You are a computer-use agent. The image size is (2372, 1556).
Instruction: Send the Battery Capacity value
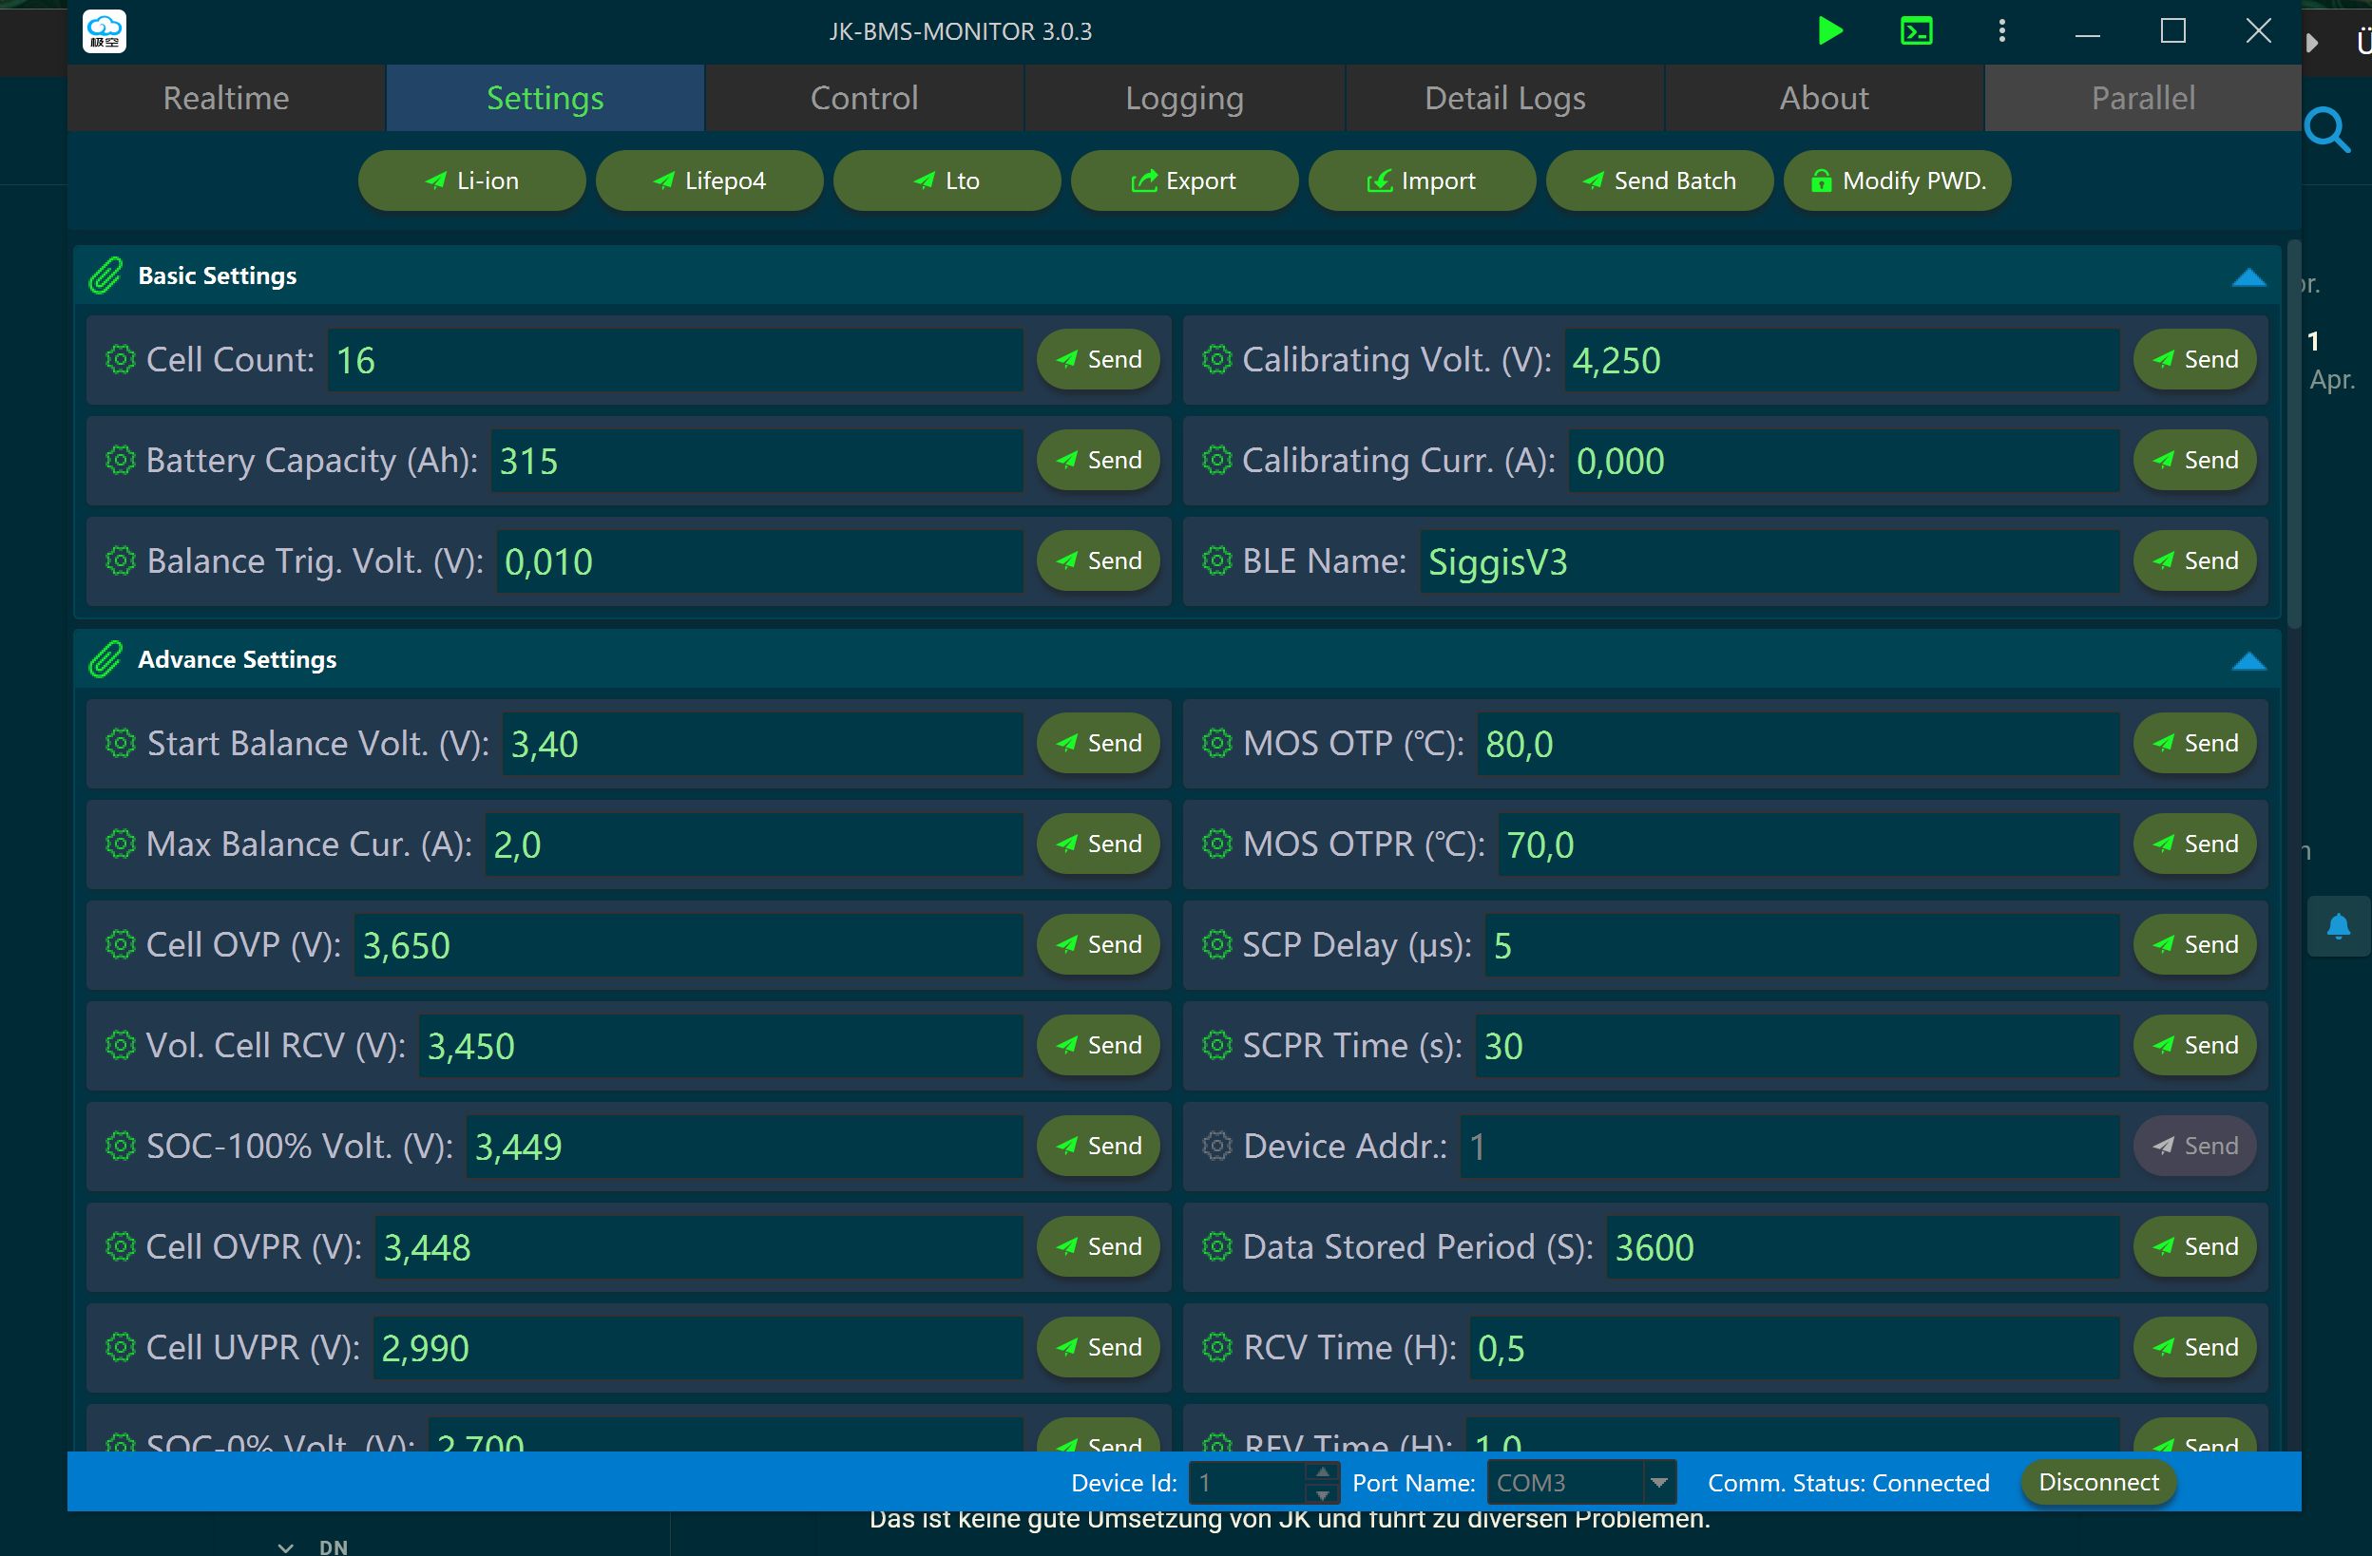click(x=1099, y=459)
